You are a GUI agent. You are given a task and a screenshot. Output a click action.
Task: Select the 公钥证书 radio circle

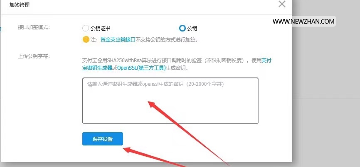(x=85, y=28)
